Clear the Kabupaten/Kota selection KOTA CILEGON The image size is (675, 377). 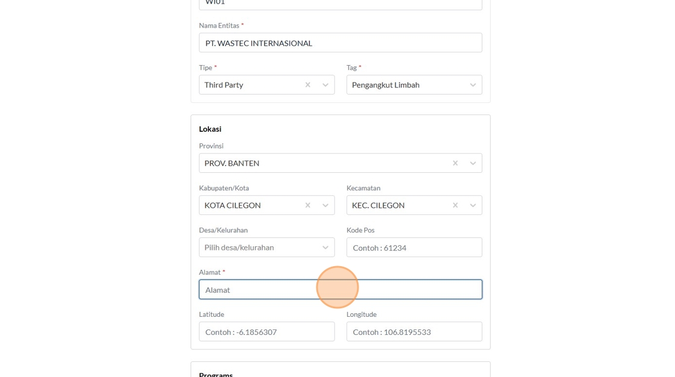click(x=307, y=205)
